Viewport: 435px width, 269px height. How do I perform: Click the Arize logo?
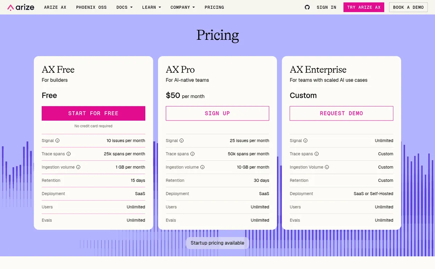point(21,7)
